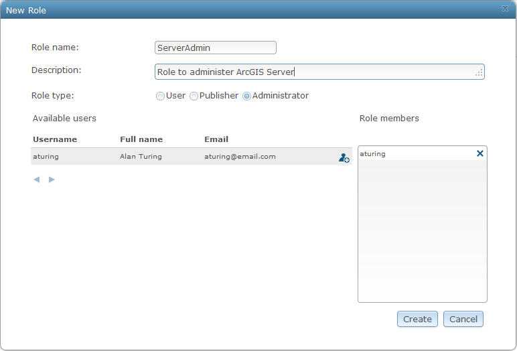This screenshot has height=351, width=517.
Task: Click the New Role title bar
Action: click(x=254, y=9)
